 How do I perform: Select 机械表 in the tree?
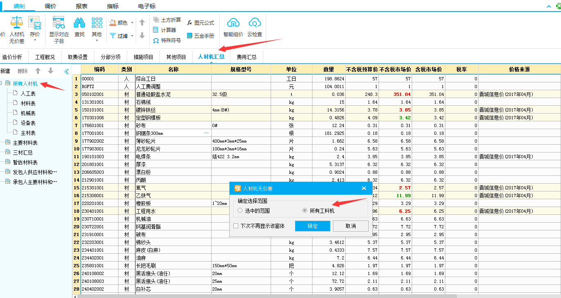[28, 113]
